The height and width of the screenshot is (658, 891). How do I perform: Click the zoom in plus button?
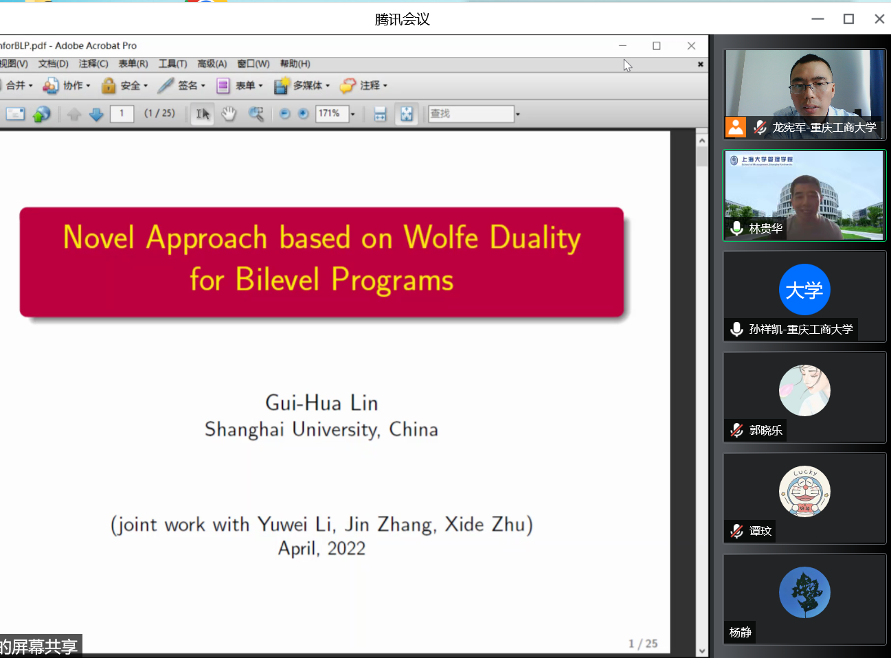[x=303, y=114]
